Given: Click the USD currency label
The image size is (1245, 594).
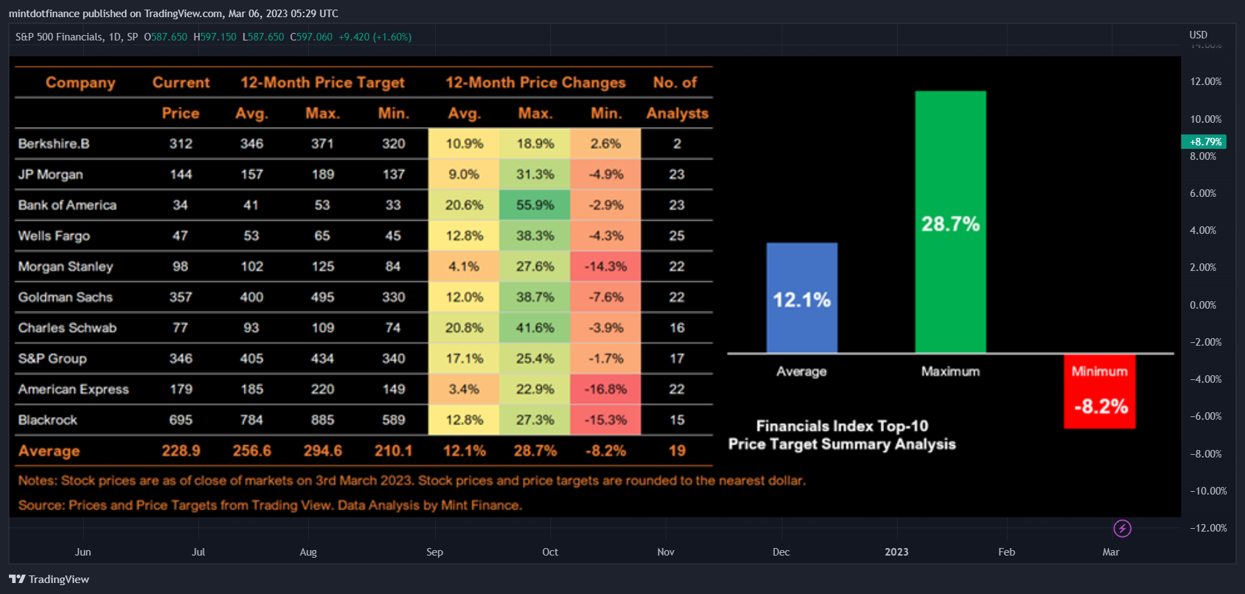Looking at the screenshot, I should [1198, 35].
